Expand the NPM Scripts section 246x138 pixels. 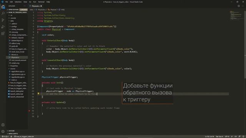coord(13,134)
